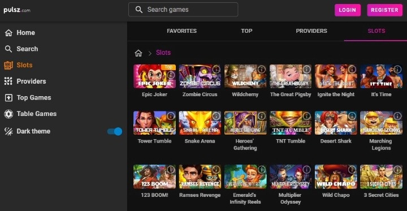Open info icon on Tower Tumble
This screenshot has width=407, height=211.
[x=171, y=116]
